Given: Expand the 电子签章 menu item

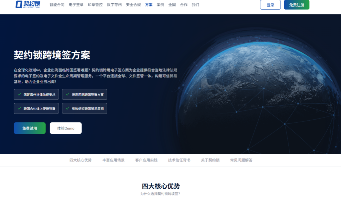Looking at the screenshot, I should [x=76, y=5].
